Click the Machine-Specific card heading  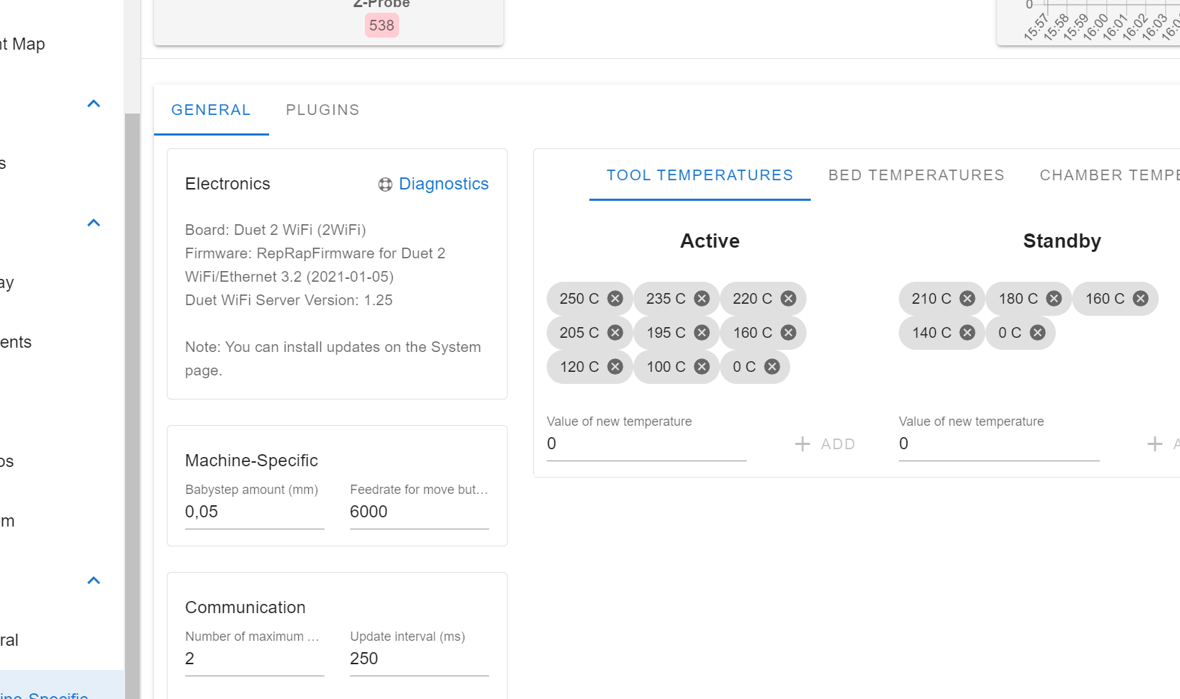pyautogui.click(x=251, y=461)
